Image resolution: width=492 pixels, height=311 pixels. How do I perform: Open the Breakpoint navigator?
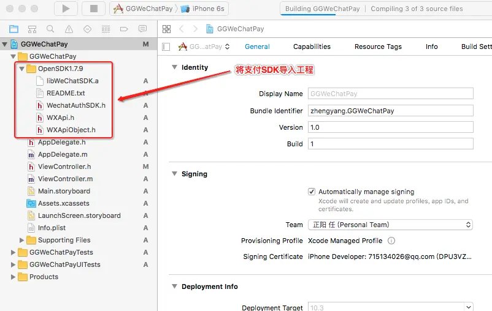(x=124, y=29)
